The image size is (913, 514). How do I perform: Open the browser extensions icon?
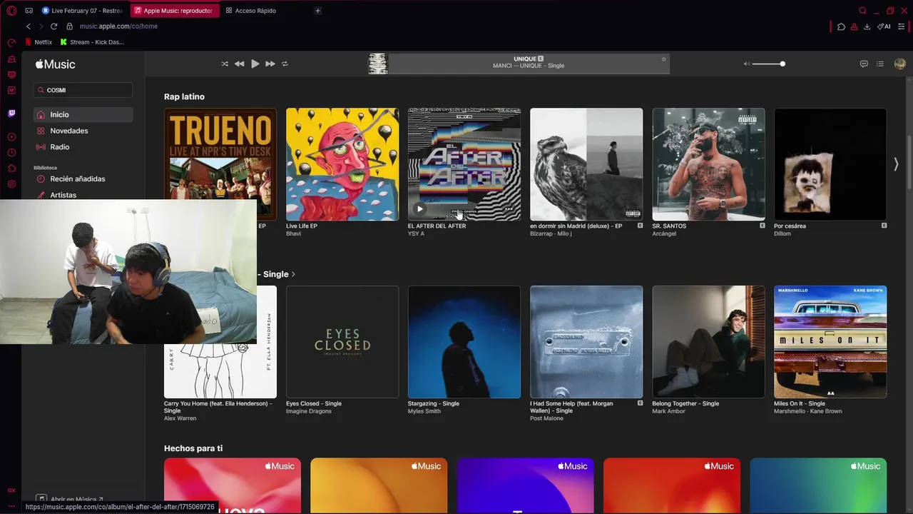click(841, 26)
